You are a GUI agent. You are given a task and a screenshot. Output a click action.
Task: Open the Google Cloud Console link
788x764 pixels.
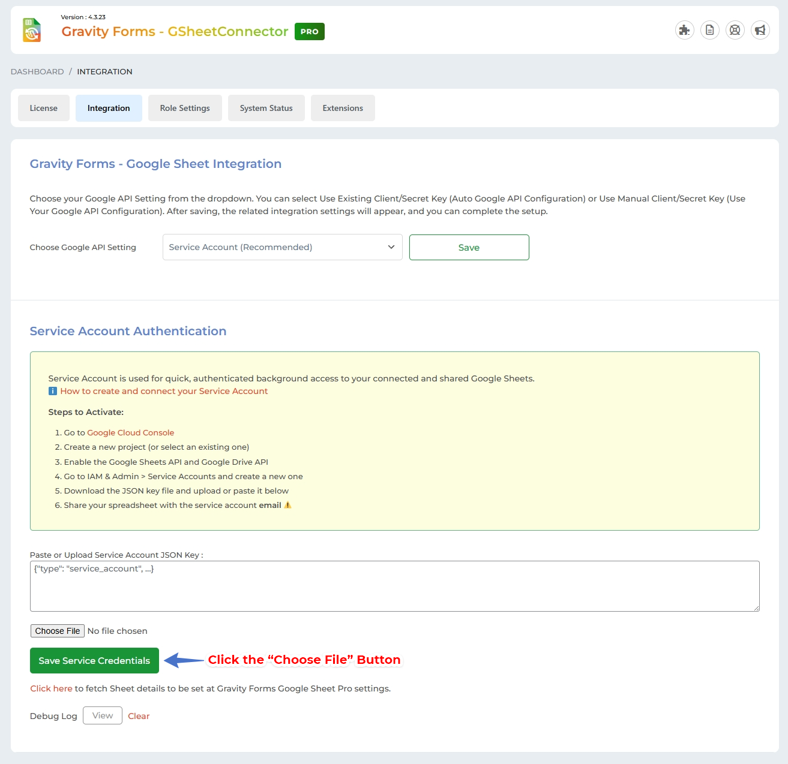click(x=130, y=432)
